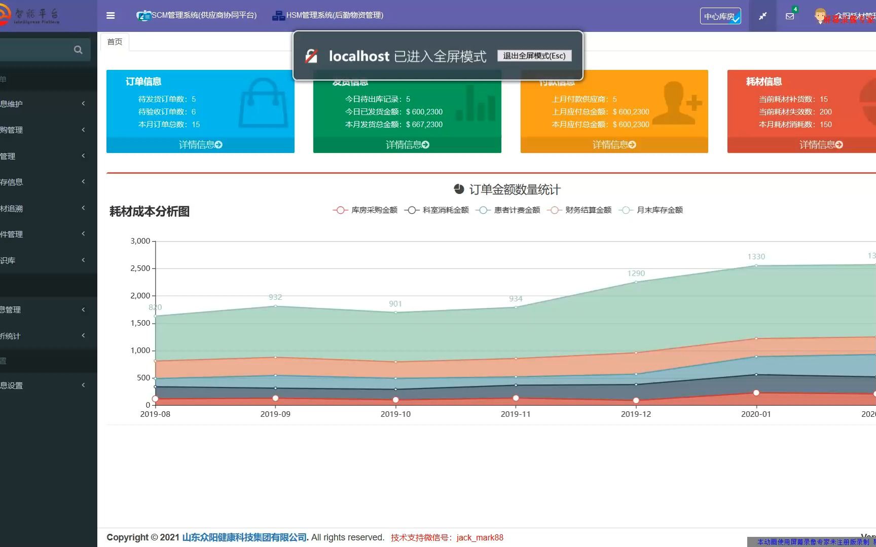The image size is (876, 547).
Task: Toggle 患者计费金额 legend series
Action: point(508,210)
